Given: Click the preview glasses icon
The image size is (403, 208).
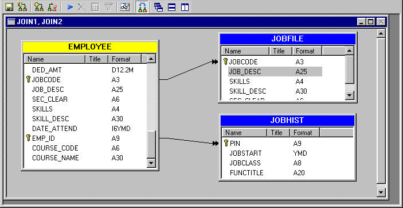Looking at the screenshot, I should point(125,7).
